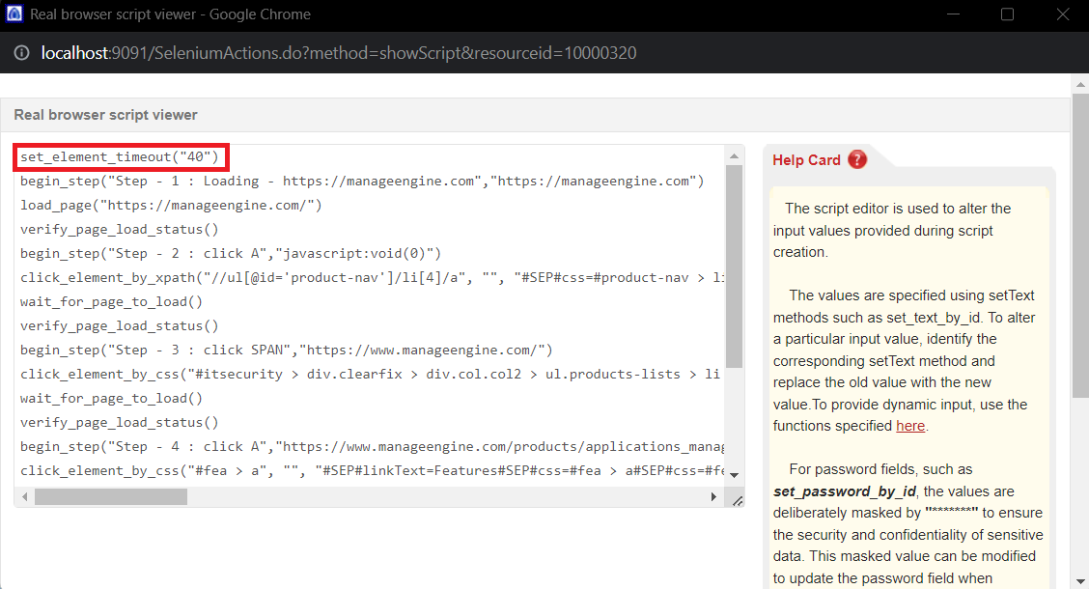Image resolution: width=1089 pixels, height=589 pixels.
Task: Close the Real browser script viewer window
Action: click(1062, 14)
